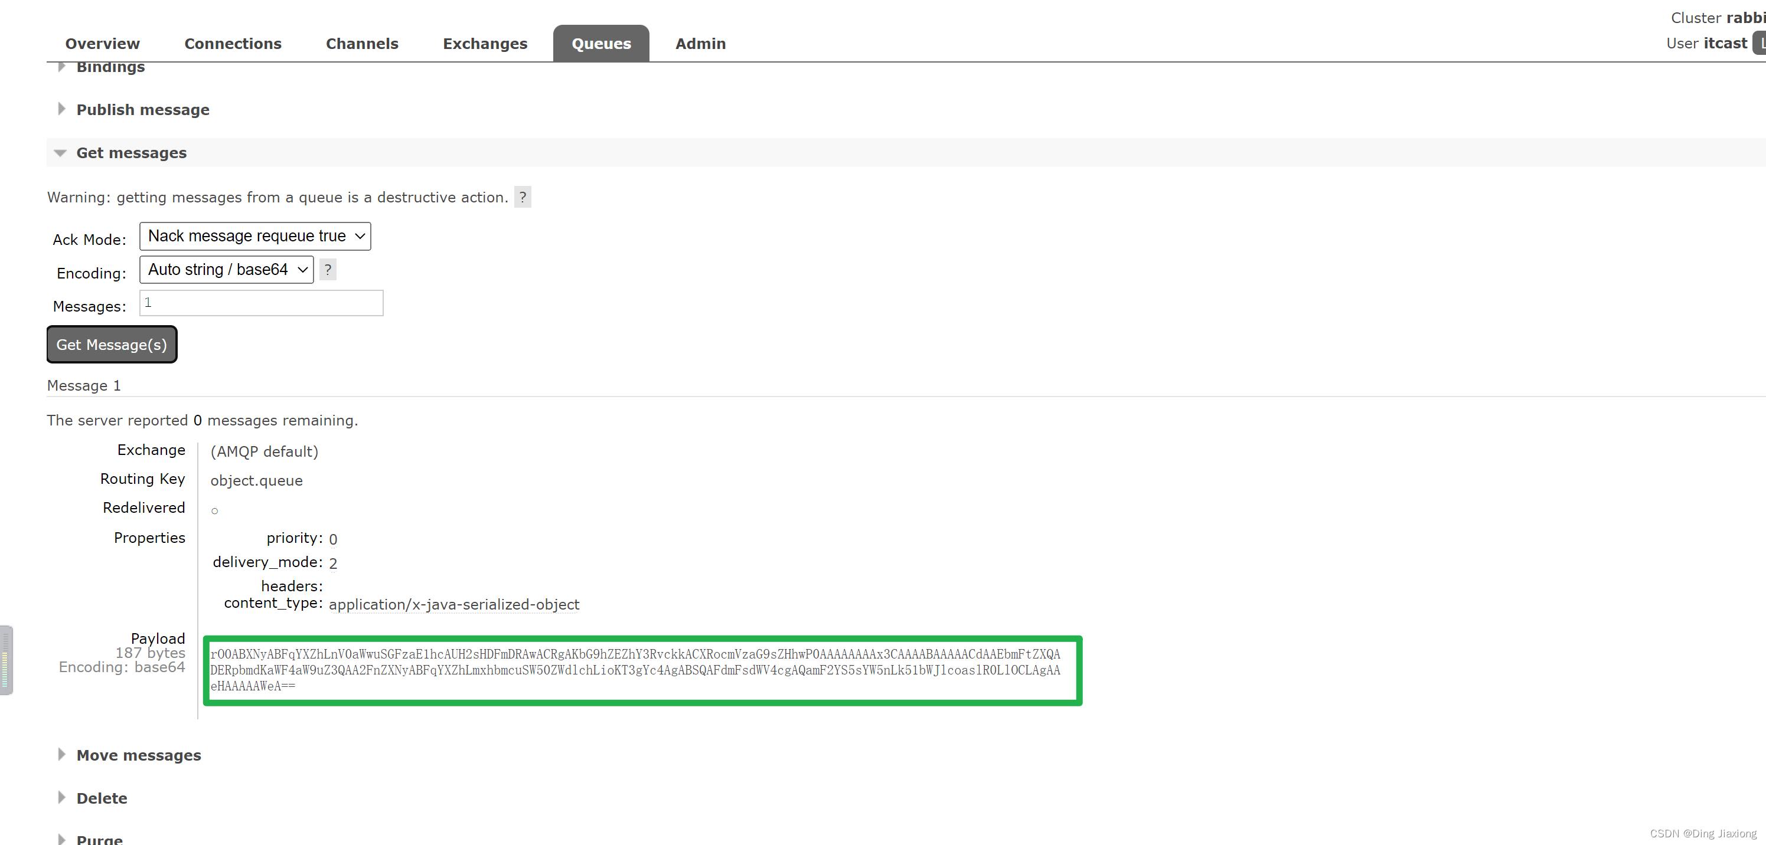Click the 187 bytes payload size
Viewport: 1766px width, 845px height.
pyautogui.click(x=150, y=653)
